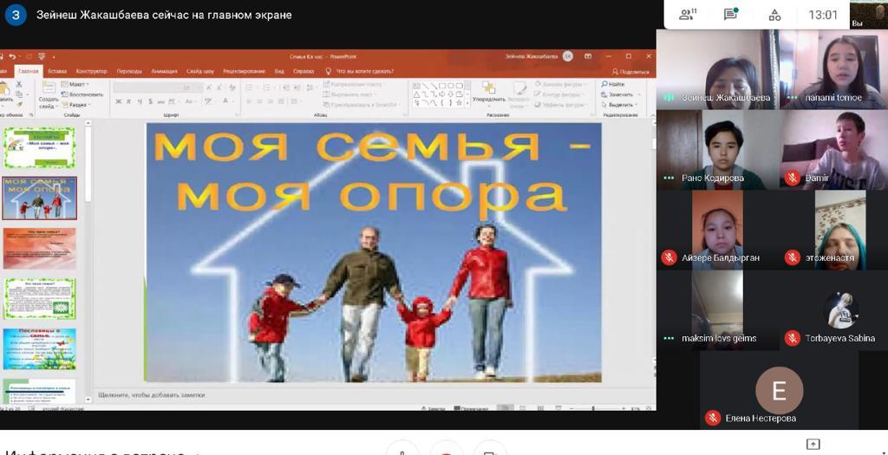Click the present screen icon at bottom right
Image resolution: width=888 pixels, height=455 pixels.
(813, 444)
